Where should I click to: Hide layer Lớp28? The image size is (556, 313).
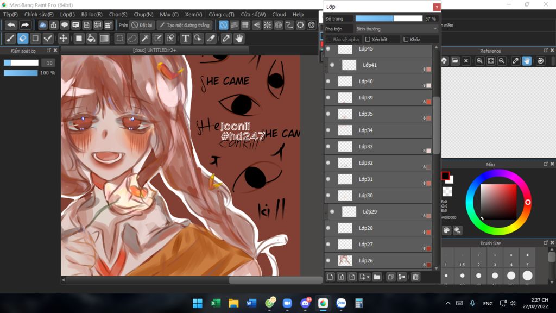(x=328, y=228)
